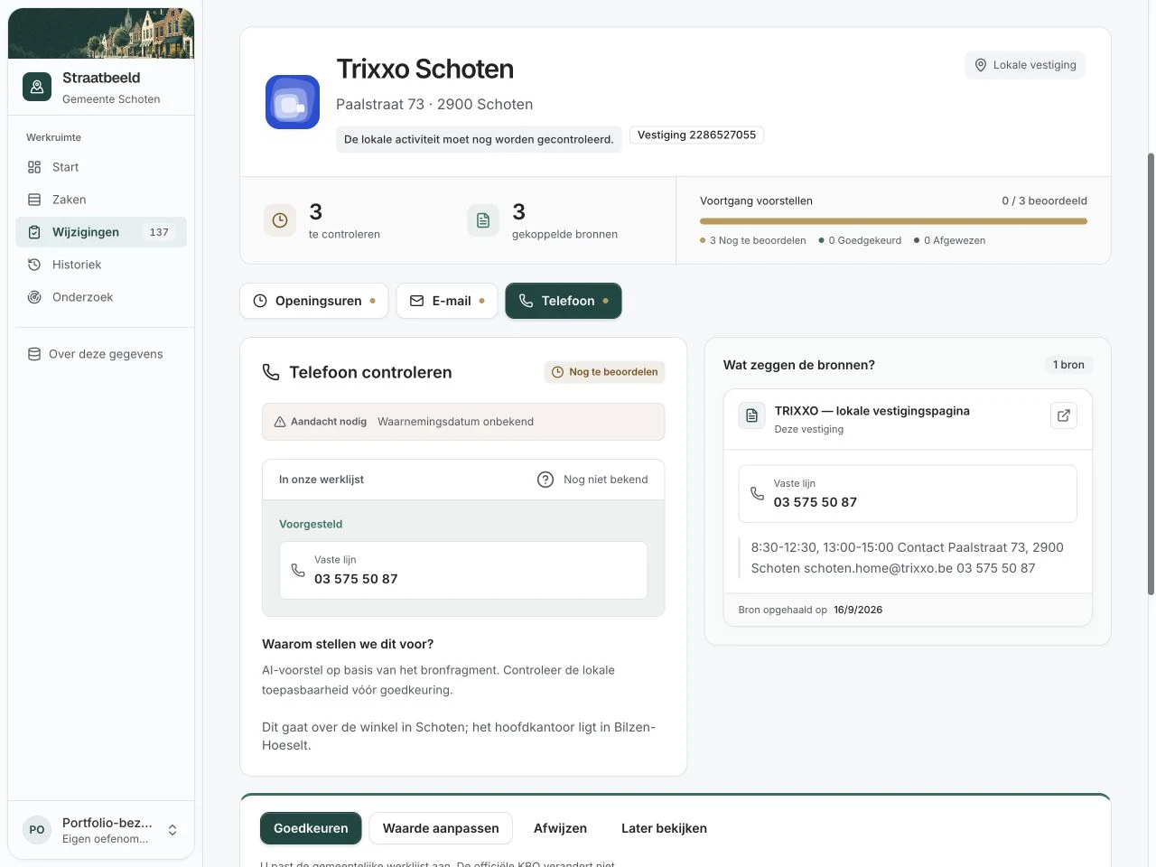Viewport: 1156px width, 867px height.
Task: Click the Nog te beoordelen status badge
Action: 604,372
